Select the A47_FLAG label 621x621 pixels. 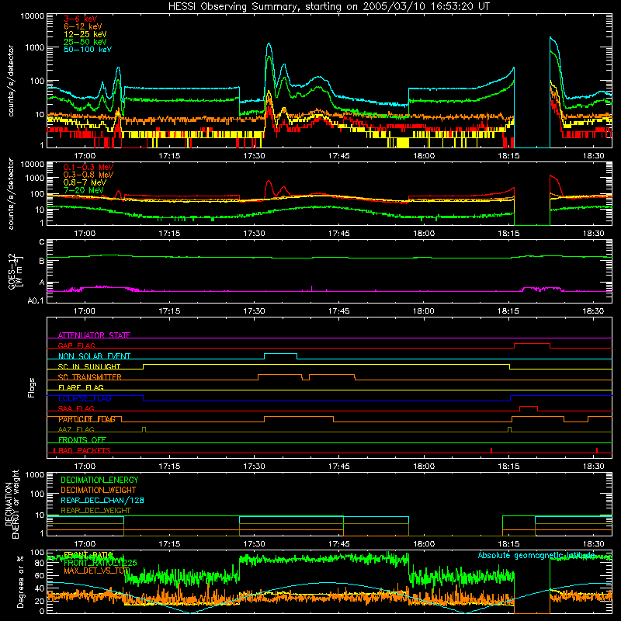tap(76, 429)
